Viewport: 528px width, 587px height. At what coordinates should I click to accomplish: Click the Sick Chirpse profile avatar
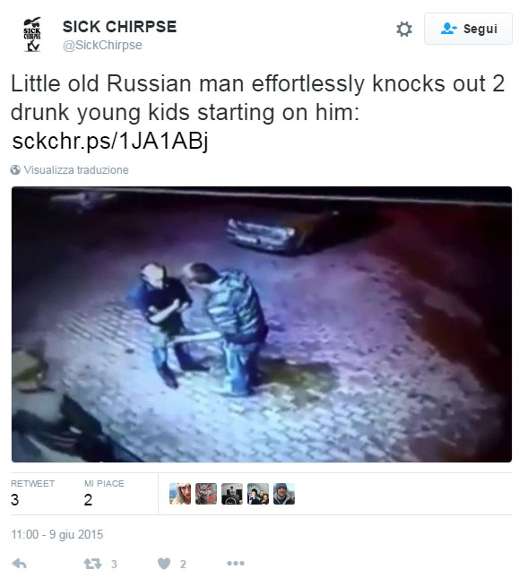(32, 34)
